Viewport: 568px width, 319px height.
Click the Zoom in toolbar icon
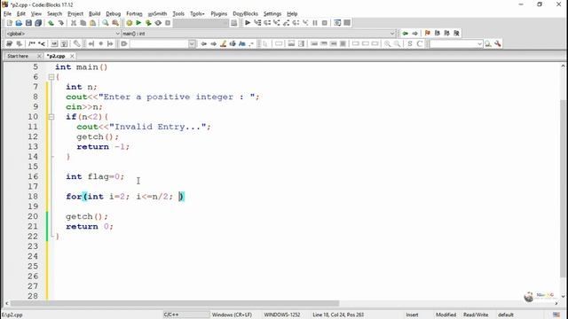point(388,43)
